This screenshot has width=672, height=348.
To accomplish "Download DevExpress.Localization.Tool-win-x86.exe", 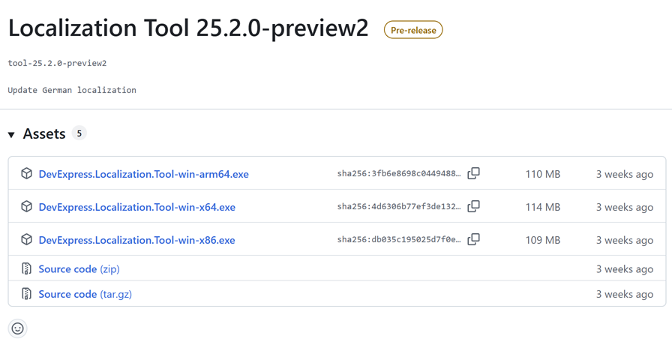I will 136,240.
